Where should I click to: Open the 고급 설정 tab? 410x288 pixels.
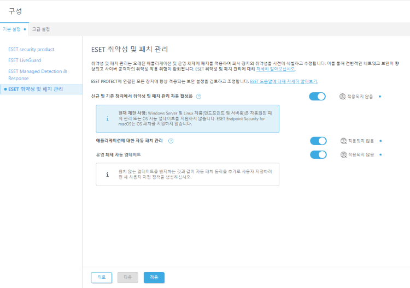click(41, 29)
